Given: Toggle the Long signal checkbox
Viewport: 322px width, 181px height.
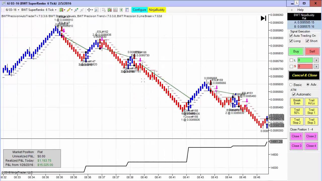Looking at the screenshot, I should [x=291, y=41].
